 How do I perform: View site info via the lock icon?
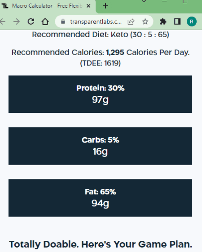(x=63, y=22)
